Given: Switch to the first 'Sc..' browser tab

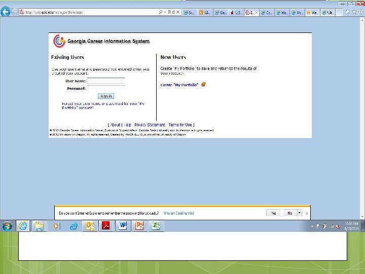Looking at the screenshot, I should click(190, 13).
